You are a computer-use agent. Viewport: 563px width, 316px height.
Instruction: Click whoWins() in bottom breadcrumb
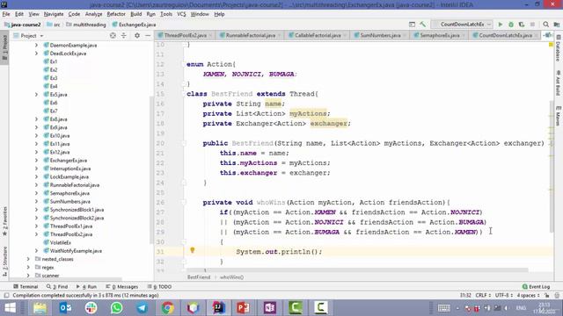click(x=231, y=277)
